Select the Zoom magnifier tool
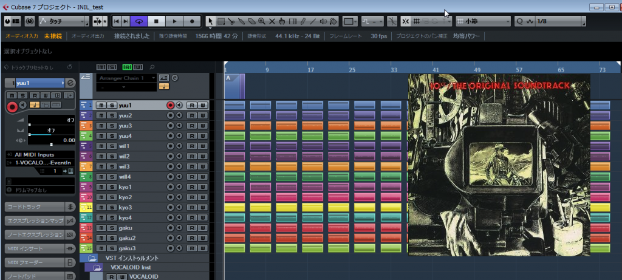 pyautogui.click(x=262, y=21)
